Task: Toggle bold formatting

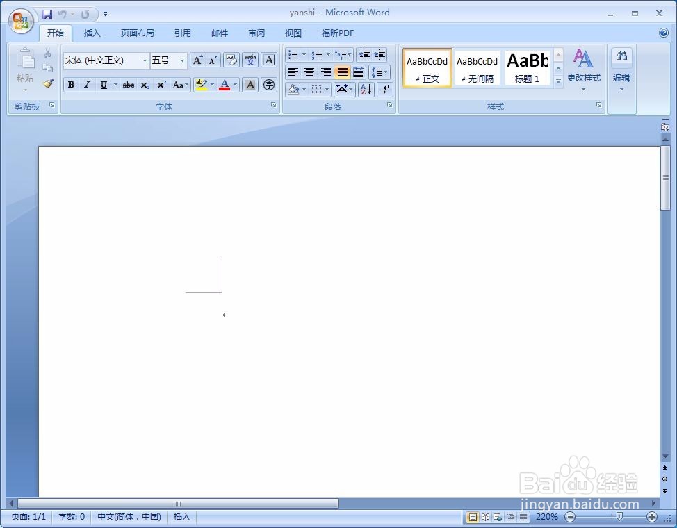Action: (71, 85)
